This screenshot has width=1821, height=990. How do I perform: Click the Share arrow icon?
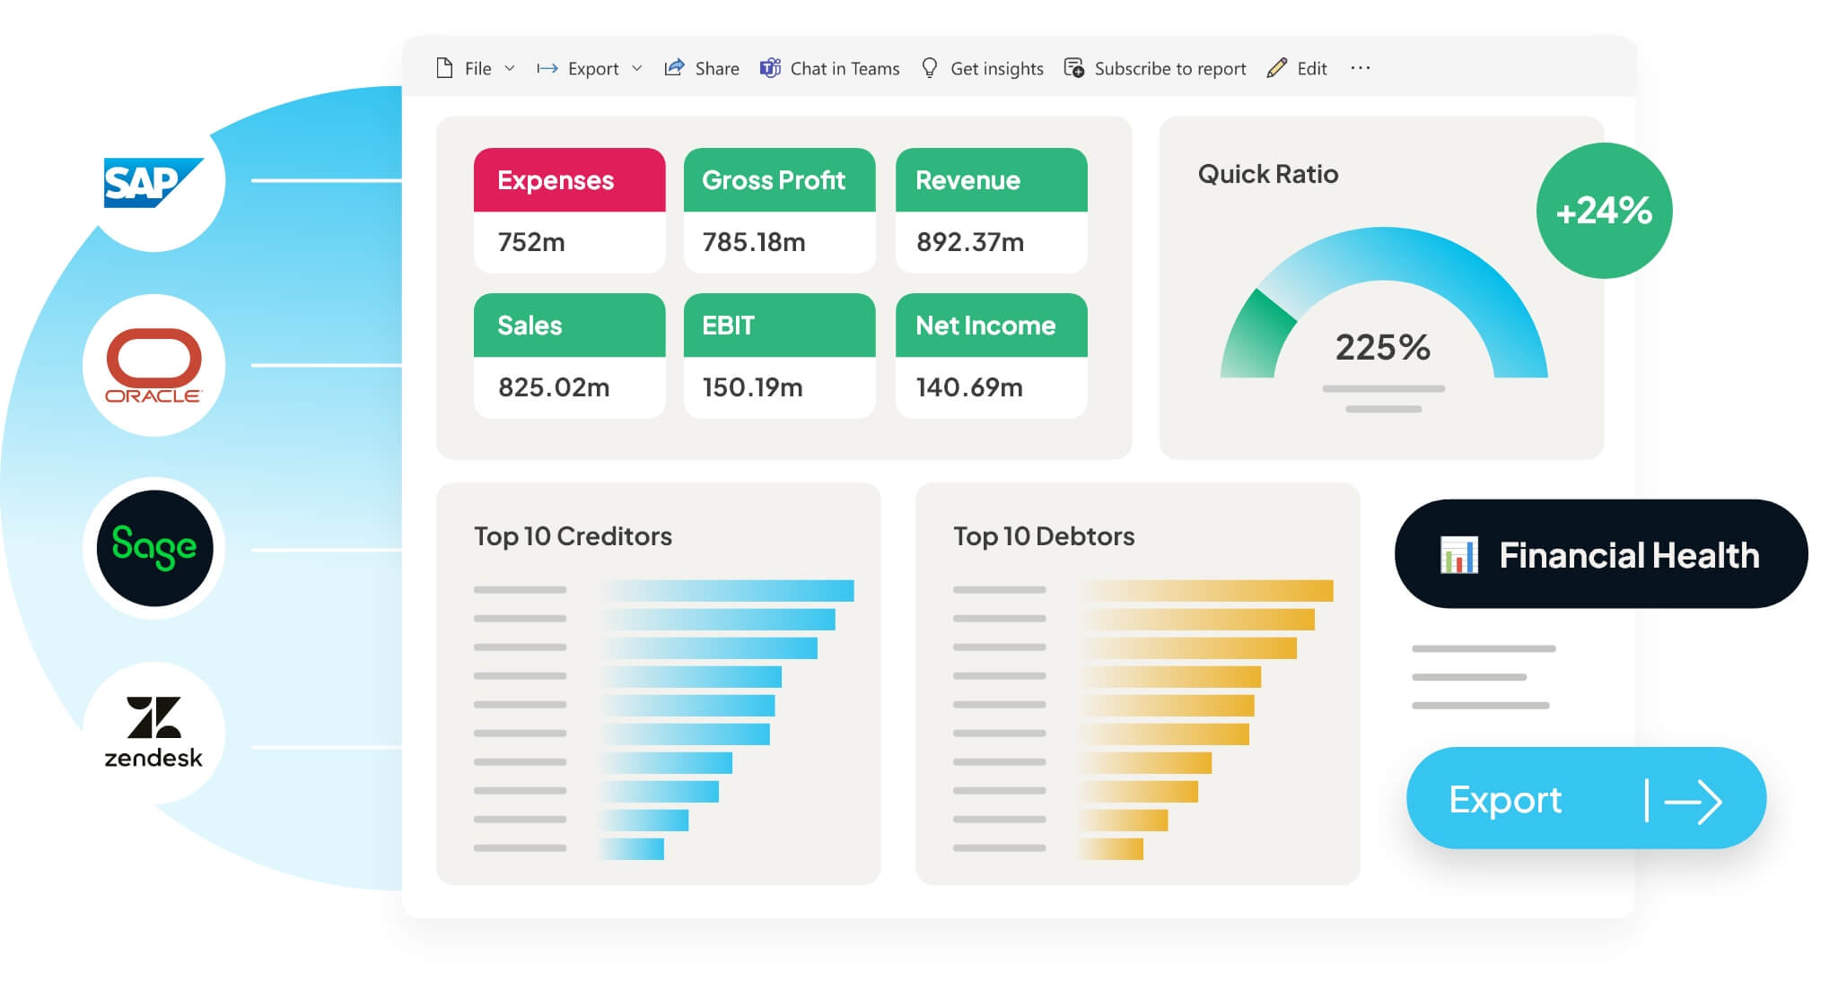674,68
